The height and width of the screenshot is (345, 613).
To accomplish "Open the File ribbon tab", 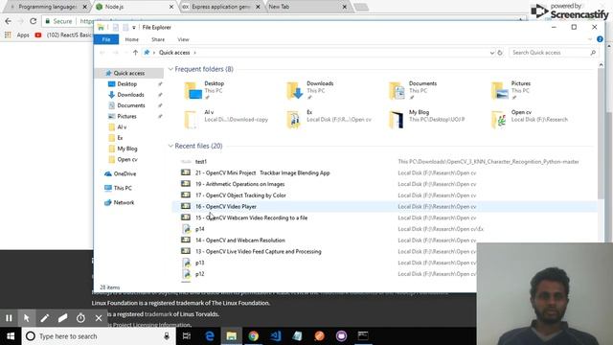I will click(106, 39).
